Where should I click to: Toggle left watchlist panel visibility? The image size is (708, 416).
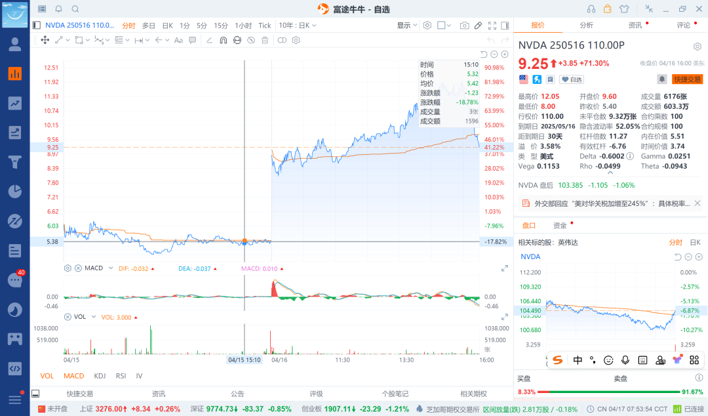pyautogui.click(x=37, y=26)
